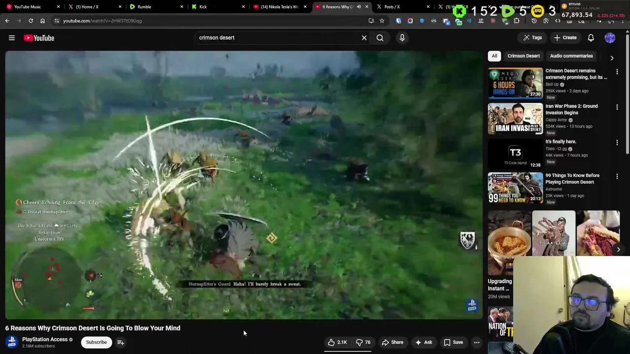630x354 pixels.
Task: Open the YouTube guide hamburger menu
Action: (x=12, y=38)
